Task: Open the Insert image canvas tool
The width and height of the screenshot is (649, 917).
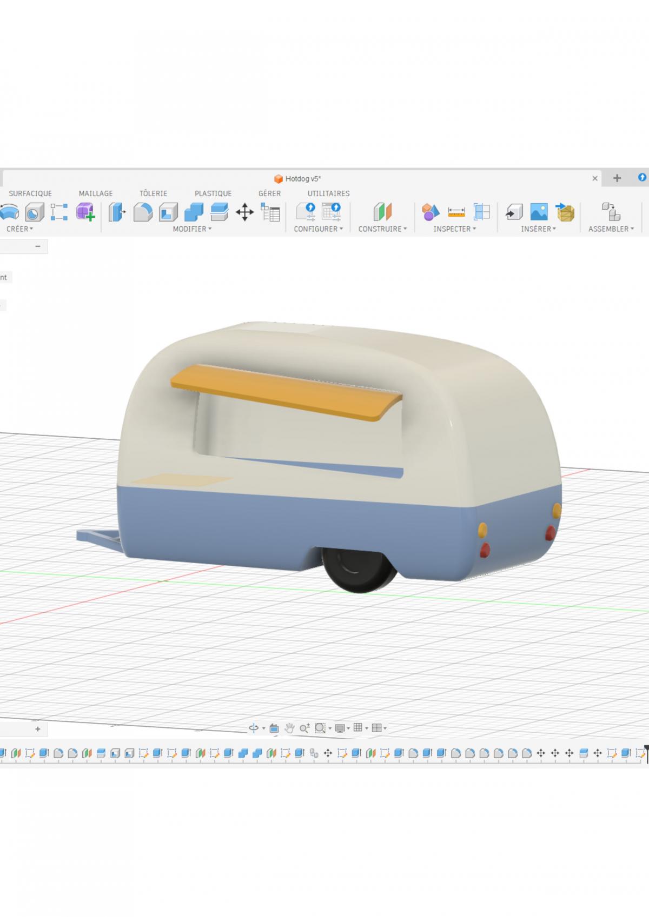Action: [x=539, y=212]
